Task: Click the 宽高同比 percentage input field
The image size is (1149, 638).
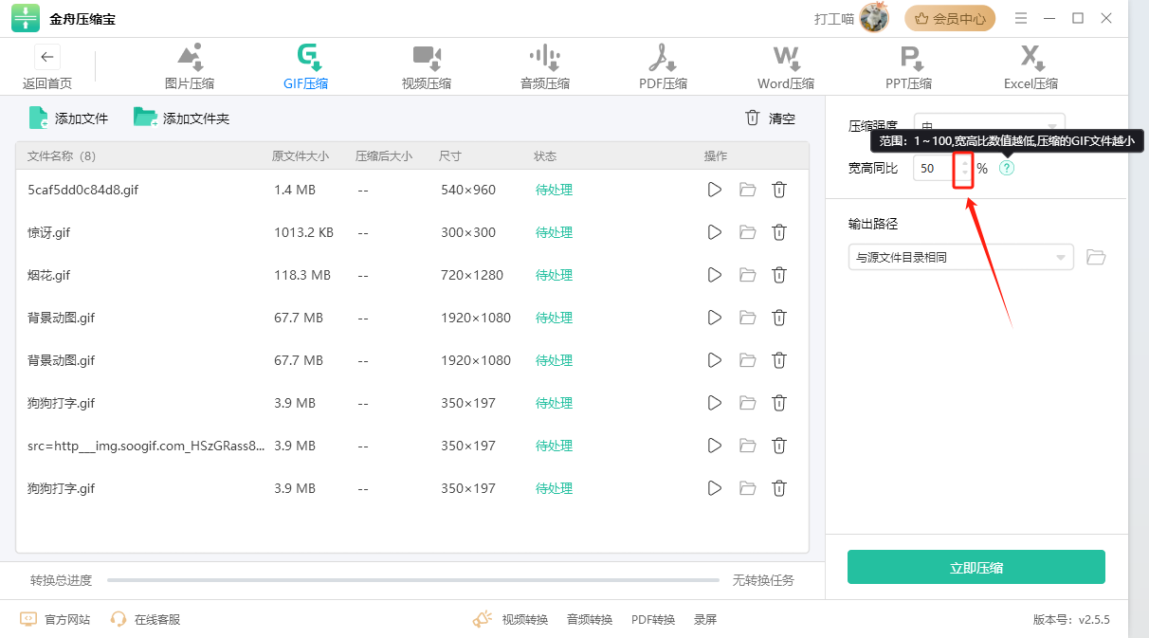Action: (934, 169)
